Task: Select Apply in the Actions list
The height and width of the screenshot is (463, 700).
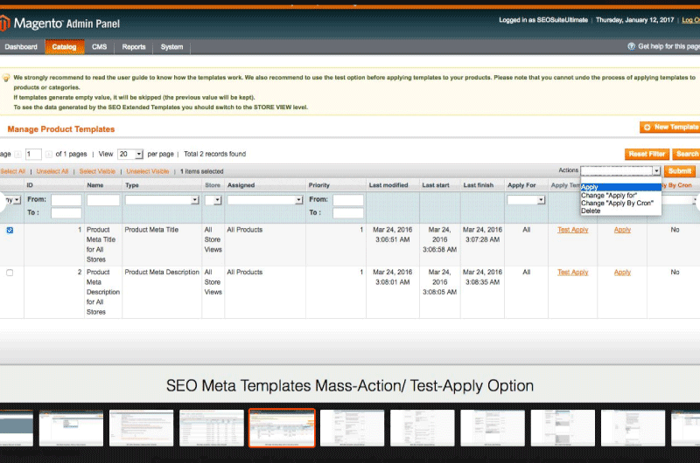Action: point(620,187)
